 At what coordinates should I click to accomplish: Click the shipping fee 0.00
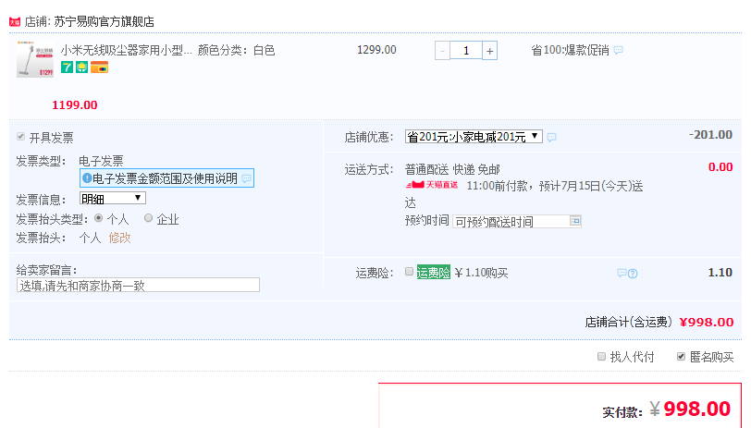pyautogui.click(x=720, y=167)
